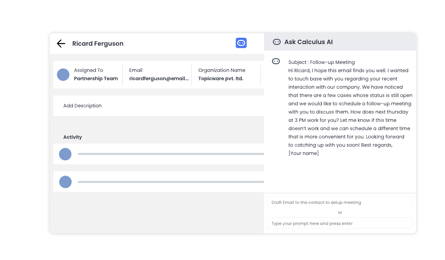The image size is (445, 260).
Task: Click the first activity row placeholder line
Action: click(x=171, y=154)
